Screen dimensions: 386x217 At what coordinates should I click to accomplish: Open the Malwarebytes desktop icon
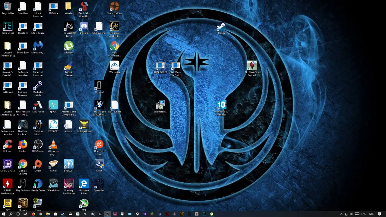click(x=38, y=48)
